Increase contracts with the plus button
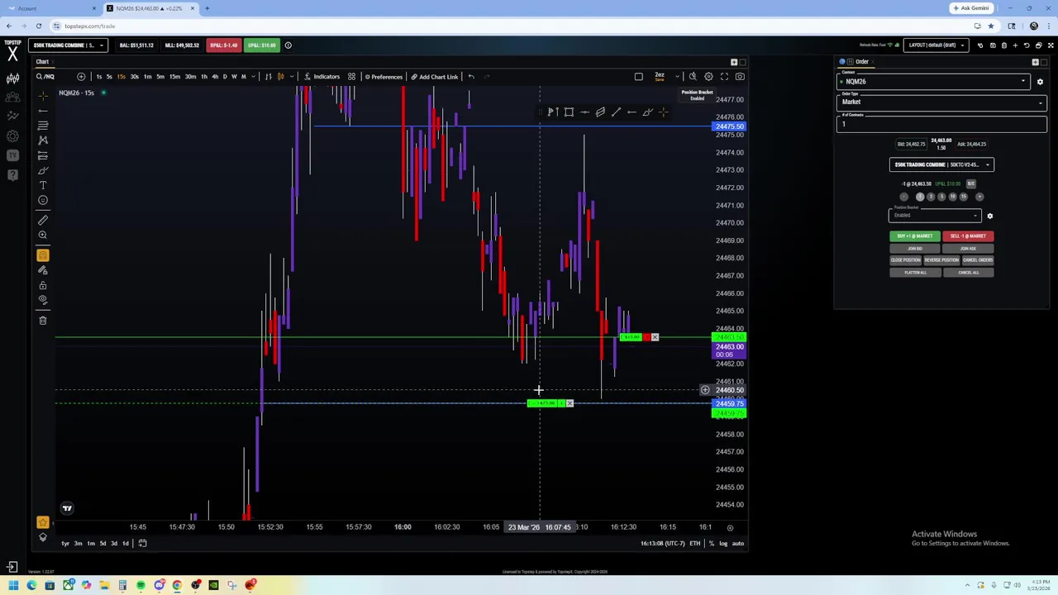The width and height of the screenshot is (1058, 595). click(x=979, y=197)
